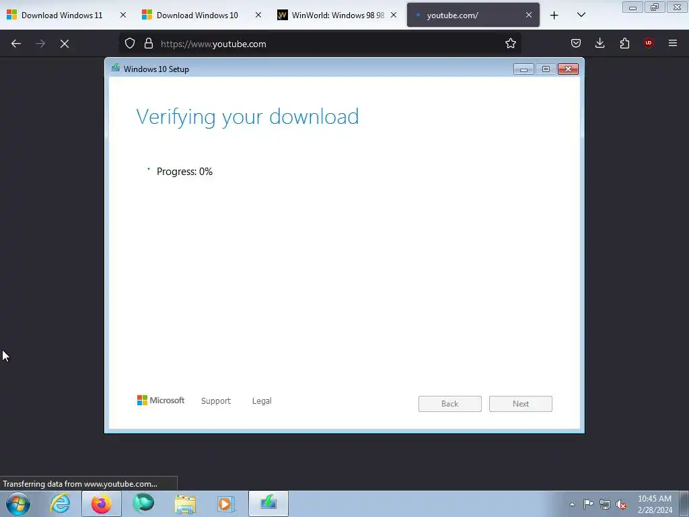This screenshot has height=517, width=689.
Task: Restore down the Firefox browser window
Action: coord(655,7)
